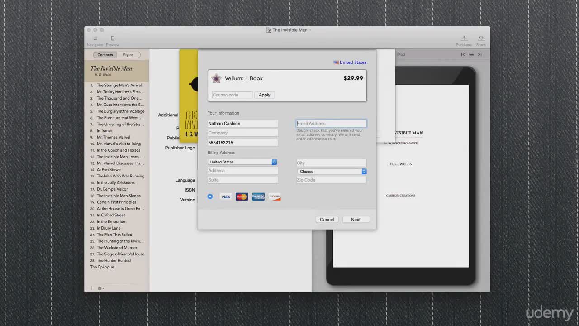Click the iPad preview title page
579x326 pixels.
tap(401, 176)
